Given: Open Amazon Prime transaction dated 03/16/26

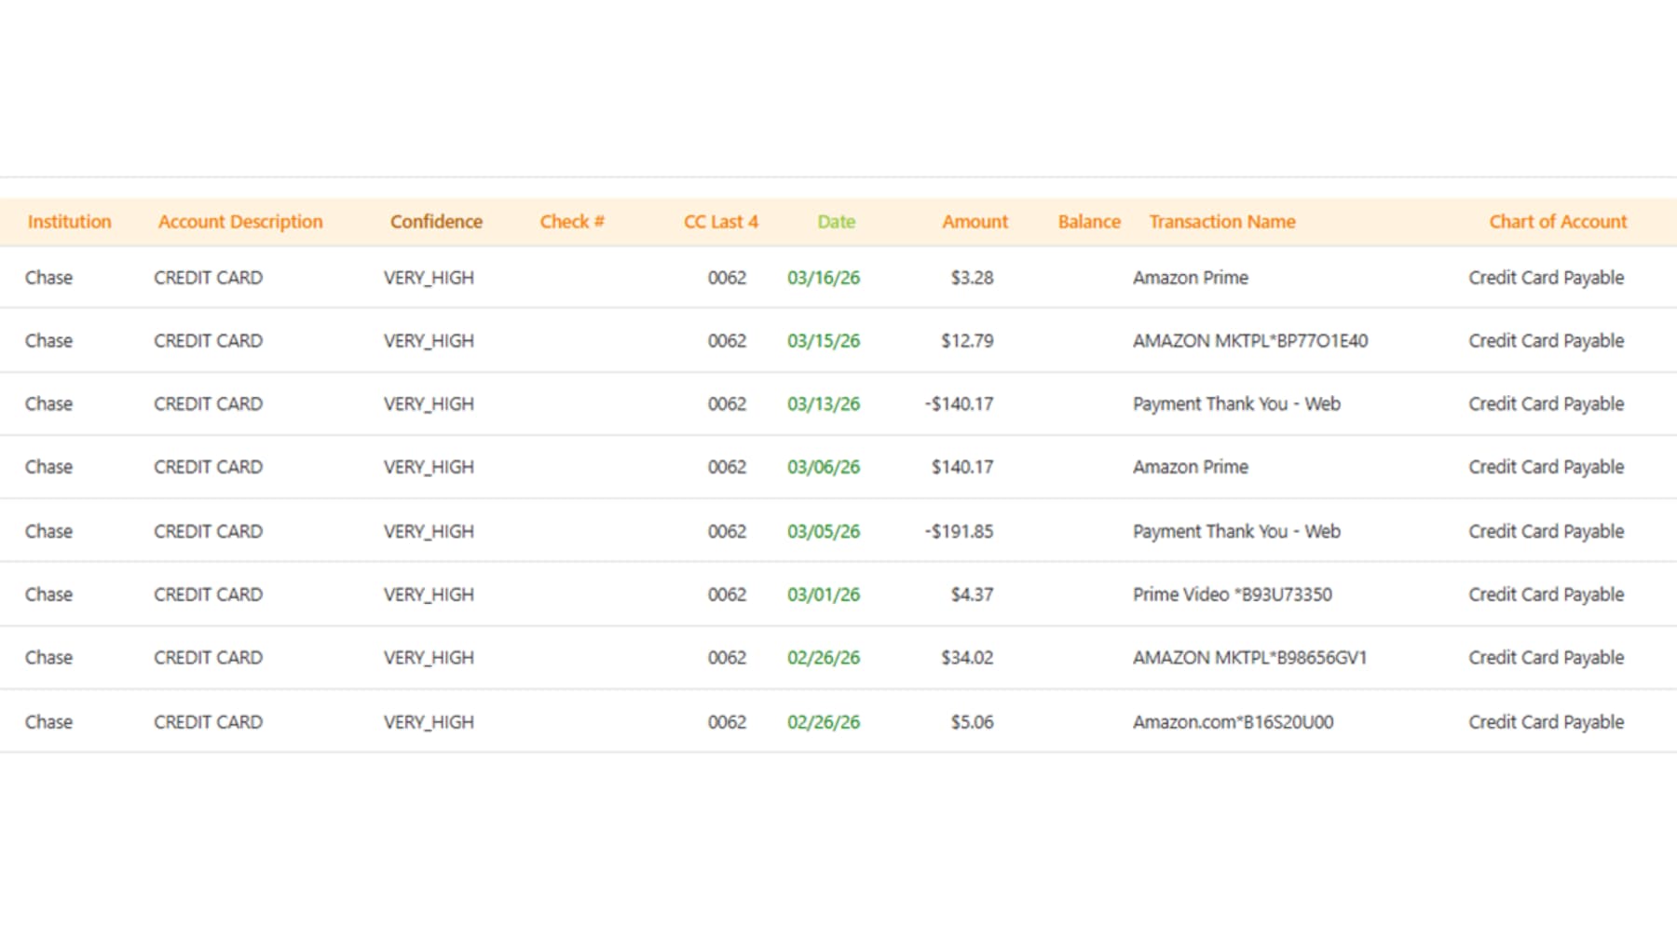Looking at the screenshot, I should 1191,278.
